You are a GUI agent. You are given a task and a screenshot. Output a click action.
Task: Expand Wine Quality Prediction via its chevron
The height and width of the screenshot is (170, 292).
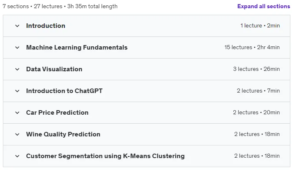click(17, 134)
